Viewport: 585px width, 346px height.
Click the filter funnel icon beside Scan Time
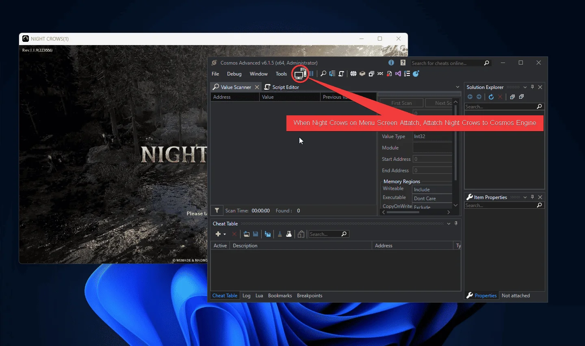217,210
